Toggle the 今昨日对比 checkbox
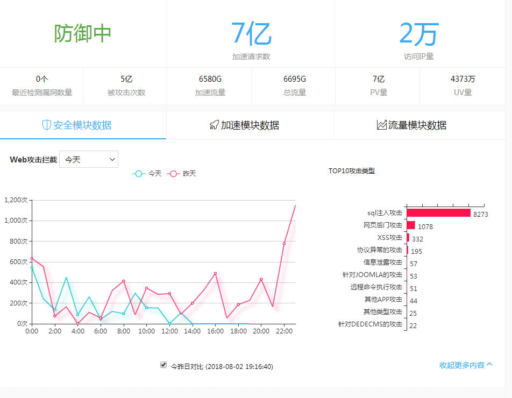The height and width of the screenshot is (398, 512). coord(163,365)
